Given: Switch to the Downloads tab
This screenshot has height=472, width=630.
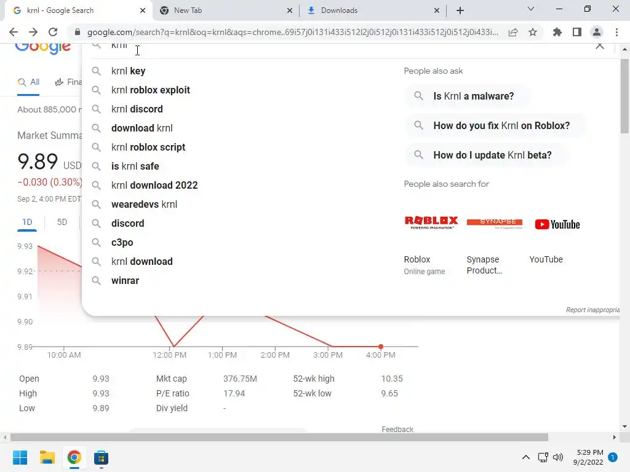Looking at the screenshot, I should [x=372, y=10].
